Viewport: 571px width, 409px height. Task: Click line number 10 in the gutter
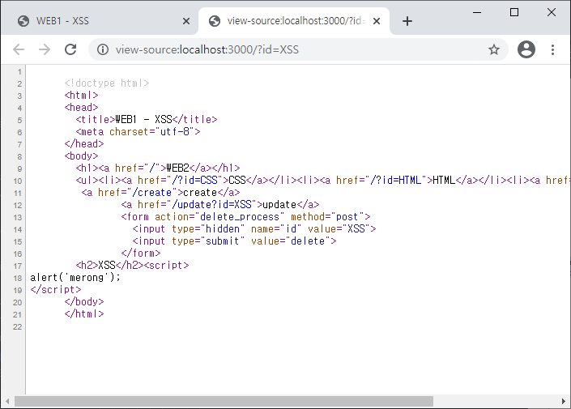(18, 181)
